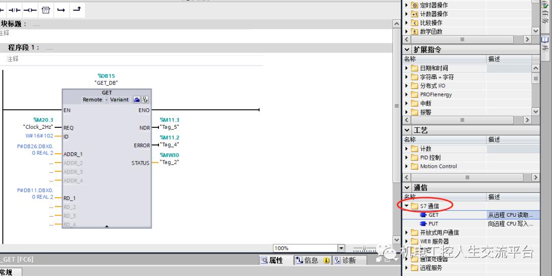Select the NDR output Tag_5
552x276 pixels.
(x=169, y=127)
